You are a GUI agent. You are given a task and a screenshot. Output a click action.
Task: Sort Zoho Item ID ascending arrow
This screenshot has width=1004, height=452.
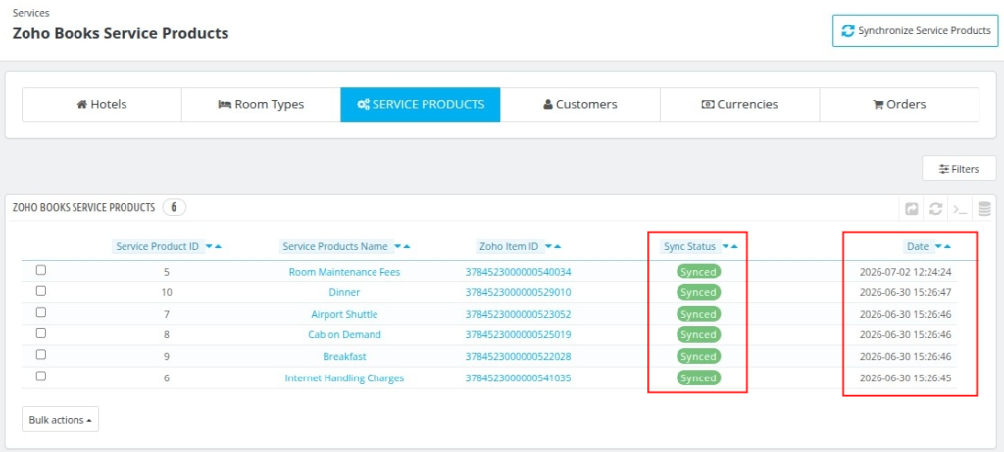pos(558,246)
